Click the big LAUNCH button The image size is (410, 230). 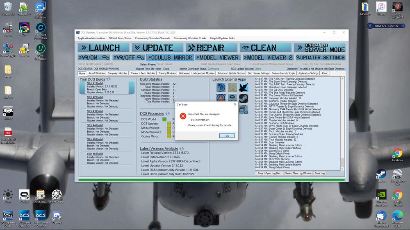[104, 48]
